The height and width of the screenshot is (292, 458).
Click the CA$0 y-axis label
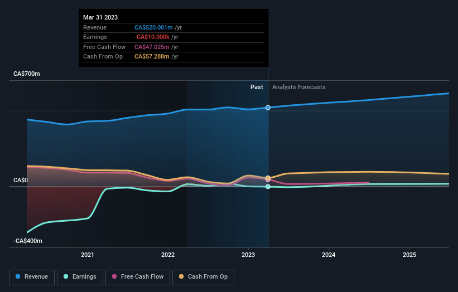point(21,181)
